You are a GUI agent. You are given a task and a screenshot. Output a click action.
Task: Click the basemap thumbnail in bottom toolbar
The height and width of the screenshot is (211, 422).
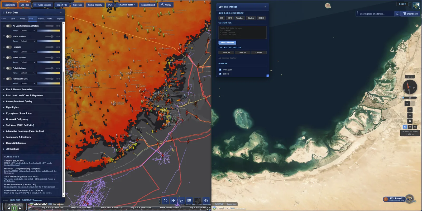198,201
